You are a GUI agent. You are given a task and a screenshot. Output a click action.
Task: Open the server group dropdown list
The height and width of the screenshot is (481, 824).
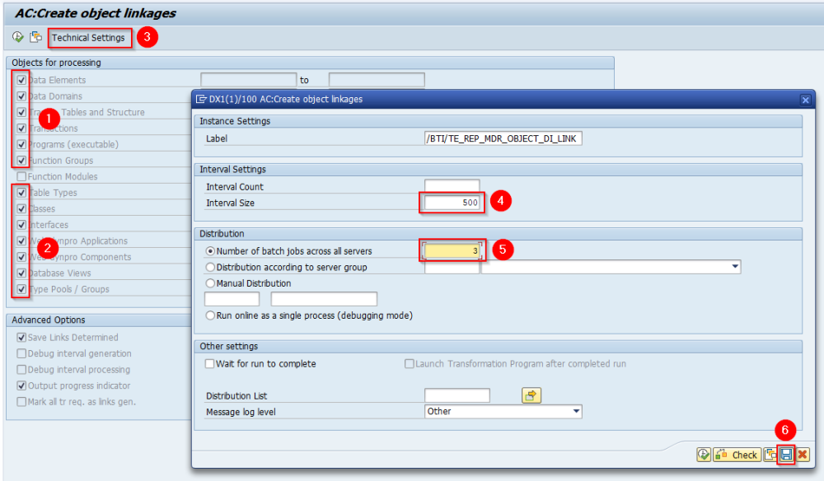point(734,267)
